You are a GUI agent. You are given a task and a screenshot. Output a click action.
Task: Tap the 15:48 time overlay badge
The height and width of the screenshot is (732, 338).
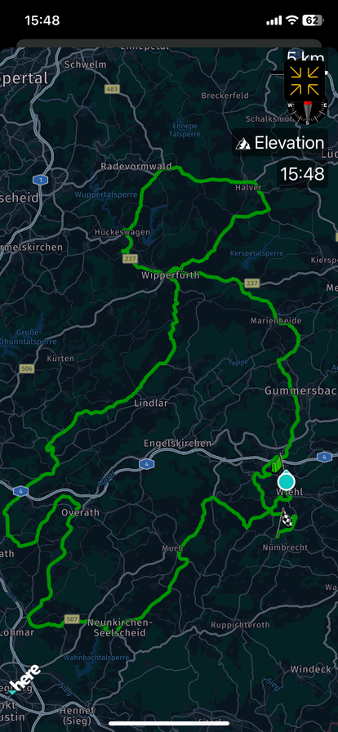pyautogui.click(x=303, y=174)
